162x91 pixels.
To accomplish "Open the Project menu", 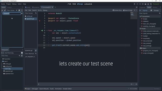I will [x=8, y=4].
